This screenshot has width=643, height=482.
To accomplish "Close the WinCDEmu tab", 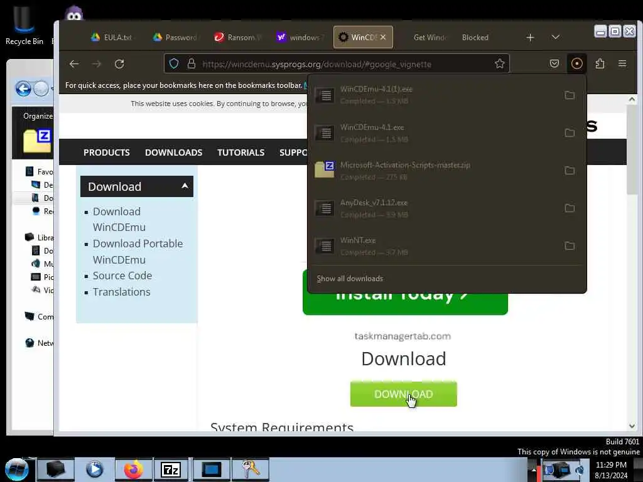I will [x=382, y=37].
